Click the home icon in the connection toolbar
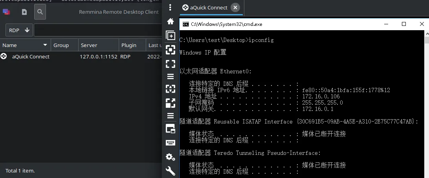Screen dimensions: 429x178 pos(170,21)
